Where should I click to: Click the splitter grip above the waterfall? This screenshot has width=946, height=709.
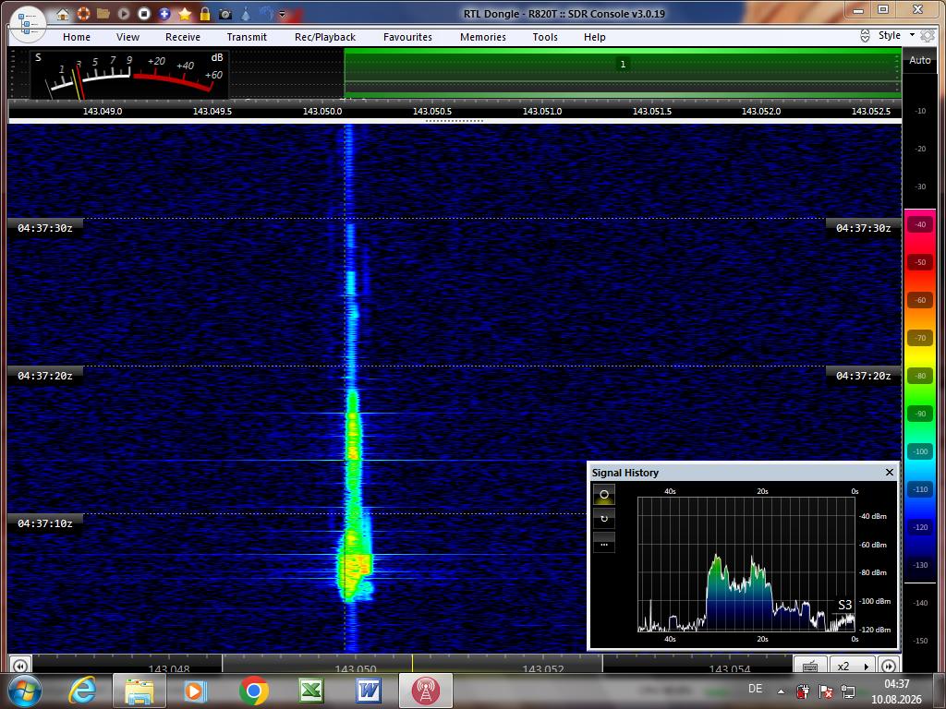click(455, 121)
